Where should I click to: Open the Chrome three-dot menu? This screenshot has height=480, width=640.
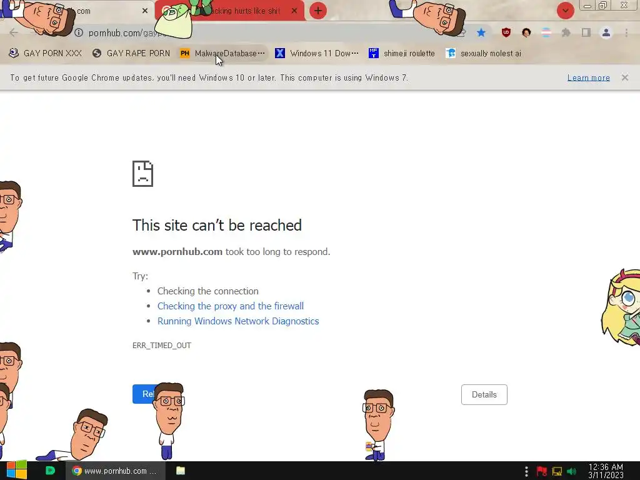[626, 32]
